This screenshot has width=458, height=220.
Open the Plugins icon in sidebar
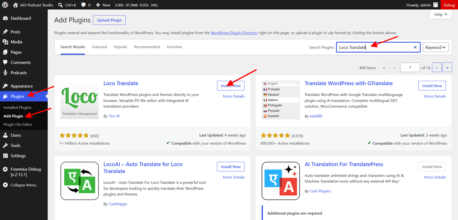point(5,96)
